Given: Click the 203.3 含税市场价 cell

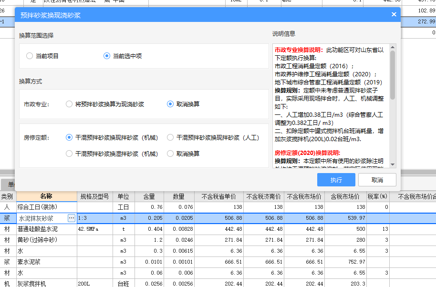Looking at the screenshot, I should [x=345, y=284].
